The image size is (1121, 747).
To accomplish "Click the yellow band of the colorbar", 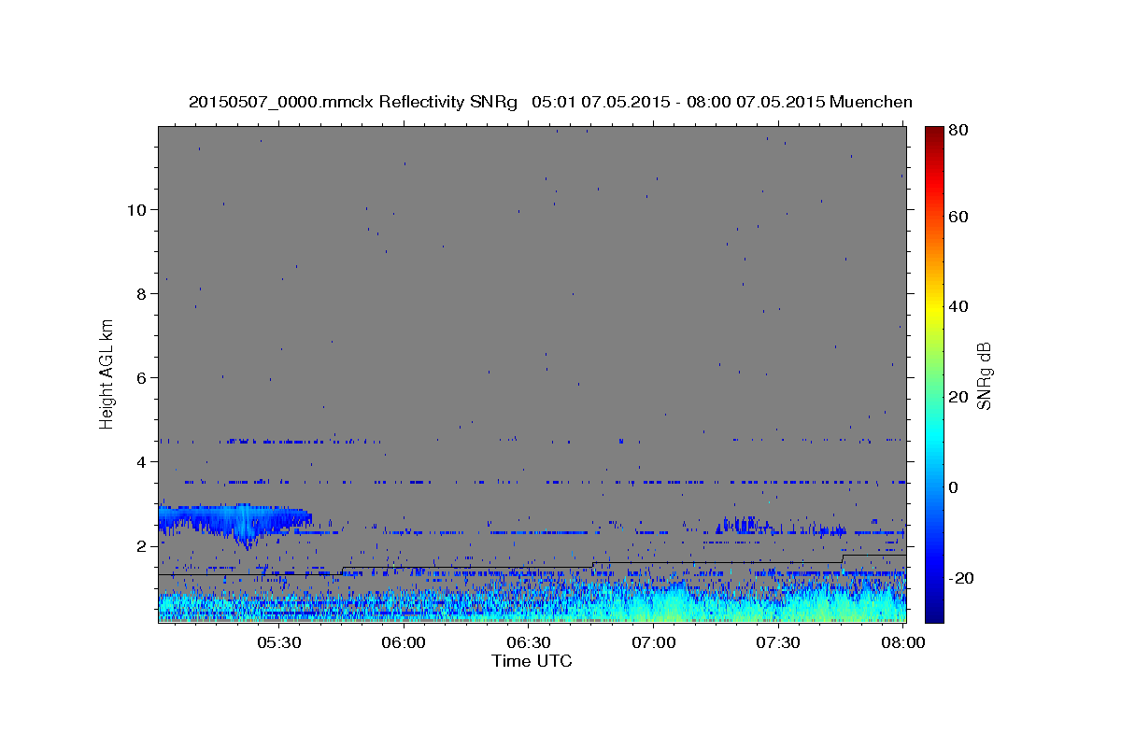I will tap(933, 308).
